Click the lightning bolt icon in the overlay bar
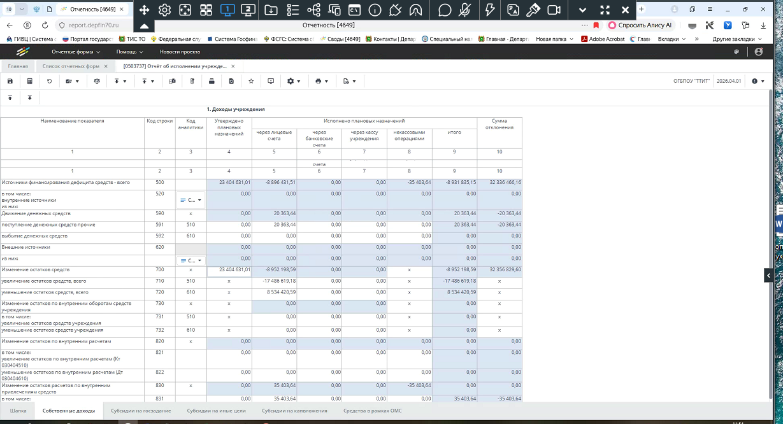 [x=489, y=10]
